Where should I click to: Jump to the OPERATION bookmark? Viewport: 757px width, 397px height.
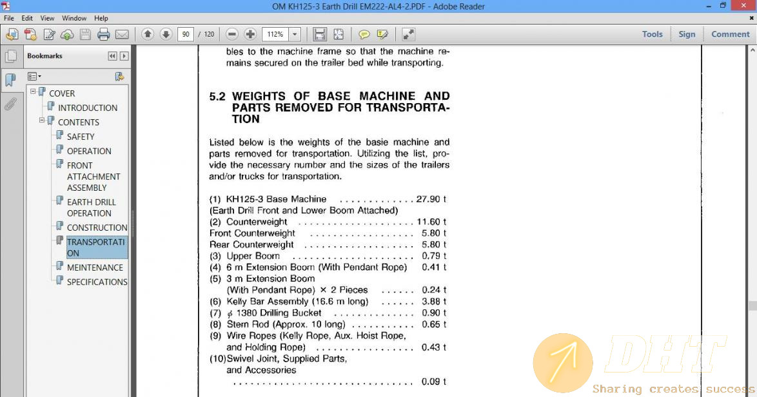tap(89, 151)
